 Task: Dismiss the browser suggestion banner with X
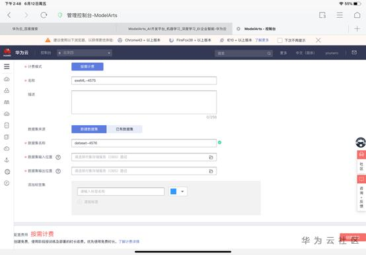(318, 40)
